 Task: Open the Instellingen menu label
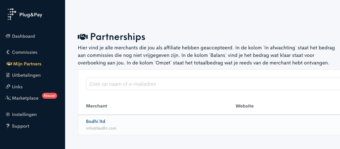(24, 114)
